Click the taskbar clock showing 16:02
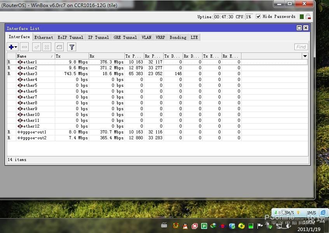Screen dimensions: 329x233 coord(309,222)
